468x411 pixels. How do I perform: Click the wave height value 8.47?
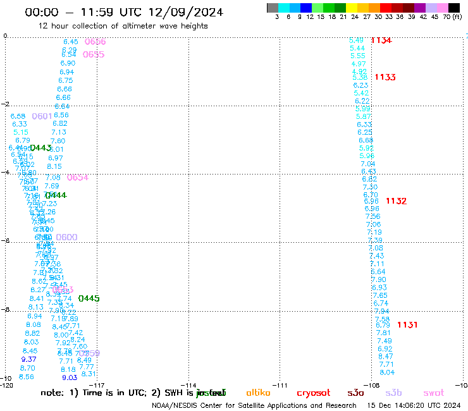386,357
